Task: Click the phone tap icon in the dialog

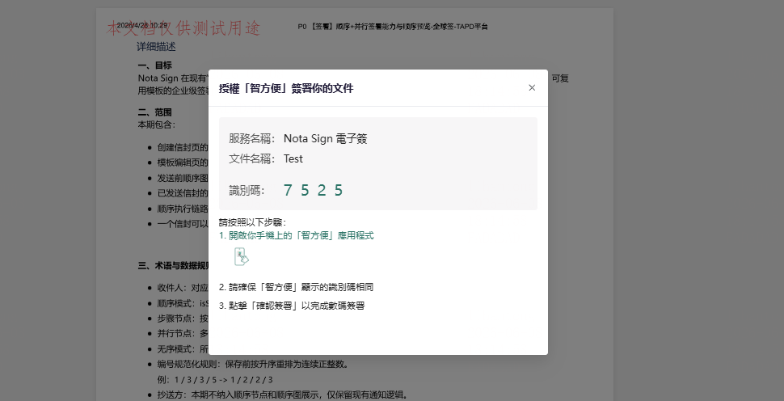Action: tap(241, 256)
